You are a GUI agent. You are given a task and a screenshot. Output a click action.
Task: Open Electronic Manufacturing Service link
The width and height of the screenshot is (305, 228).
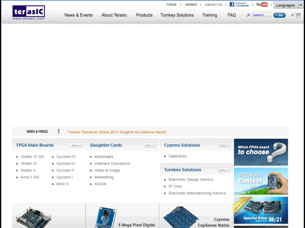197,193
